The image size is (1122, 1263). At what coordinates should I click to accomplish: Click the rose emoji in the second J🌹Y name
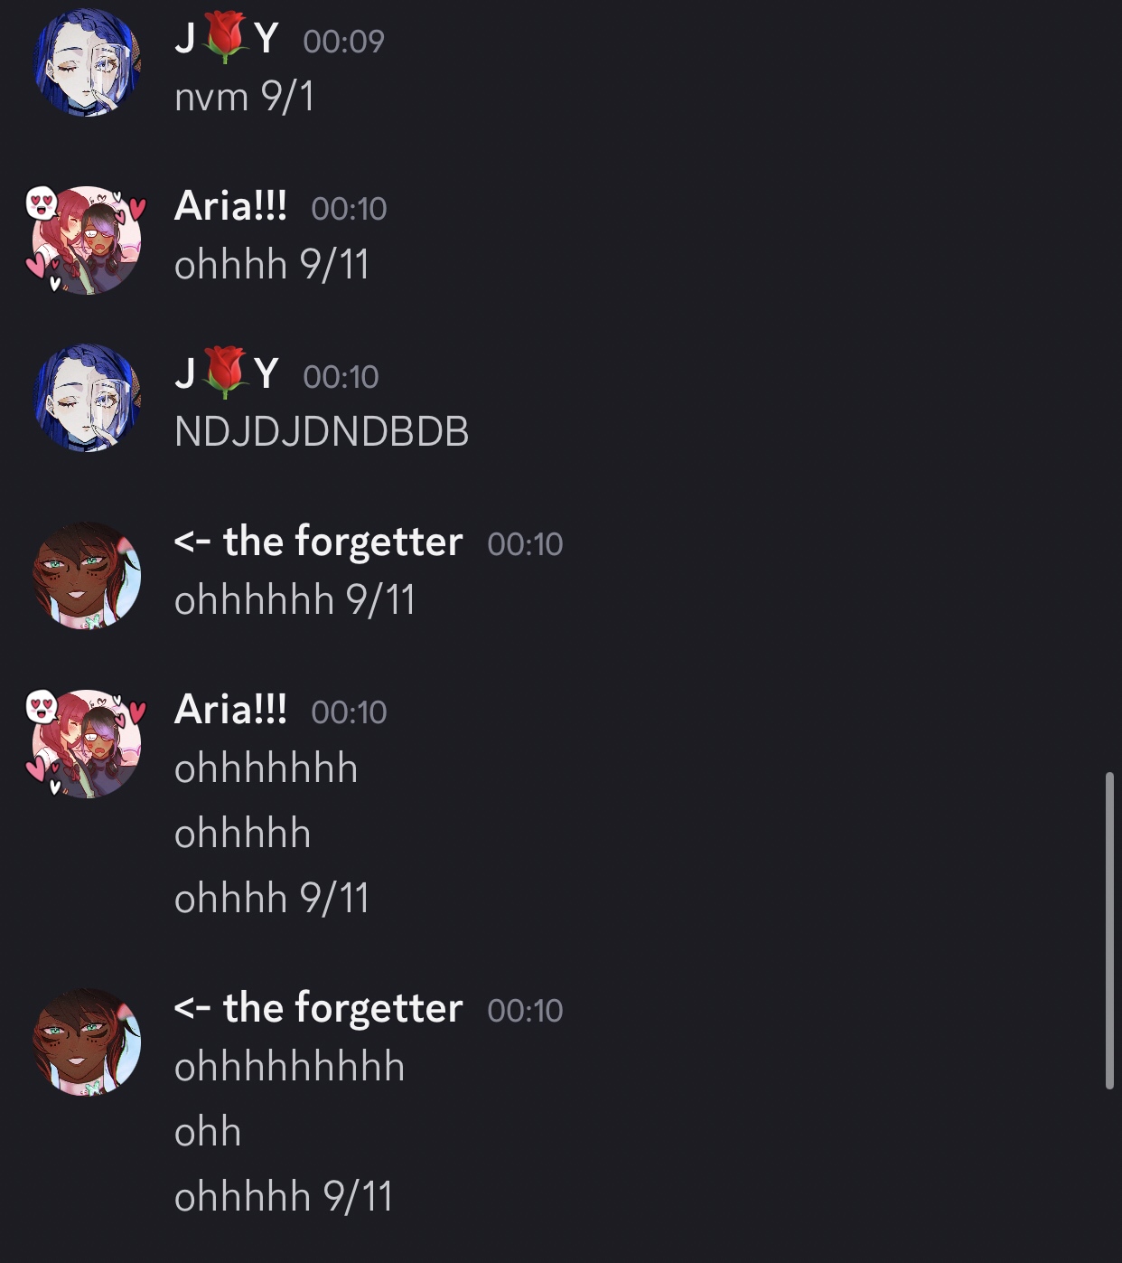(225, 372)
